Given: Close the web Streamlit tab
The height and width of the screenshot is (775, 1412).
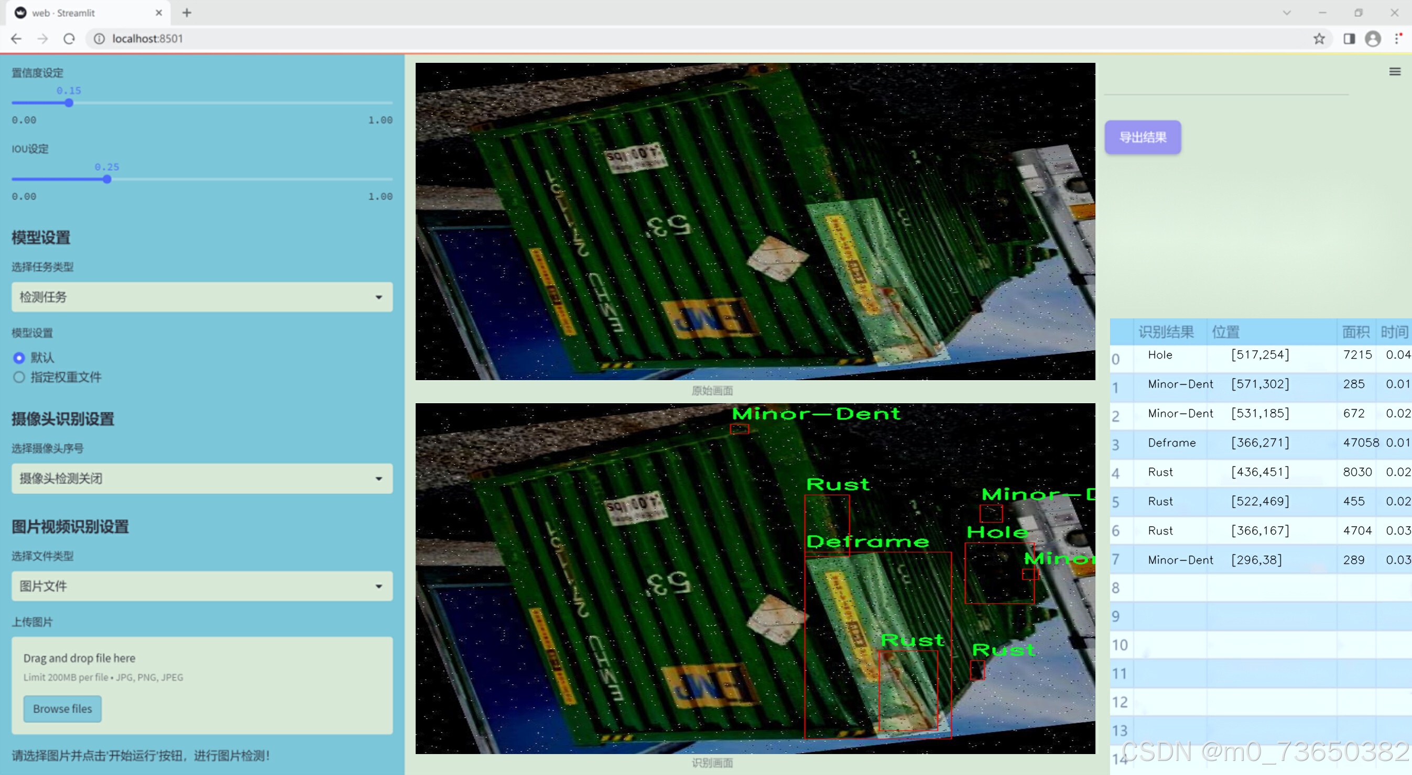Looking at the screenshot, I should point(159,13).
